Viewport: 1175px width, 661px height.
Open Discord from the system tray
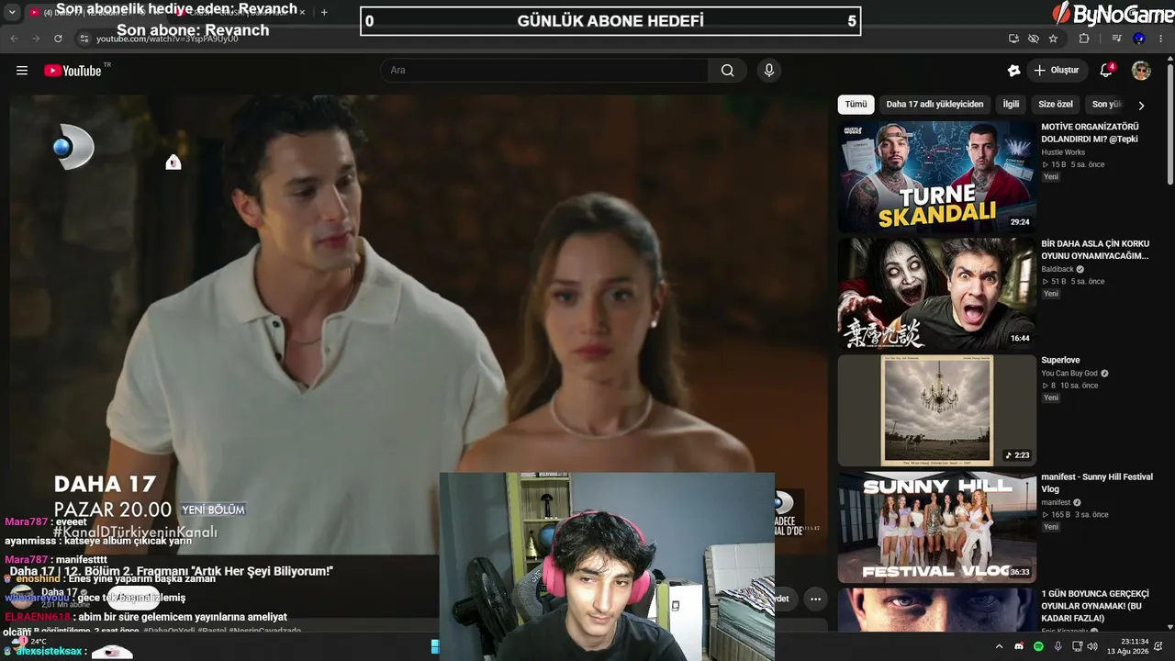[x=1019, y=646]
